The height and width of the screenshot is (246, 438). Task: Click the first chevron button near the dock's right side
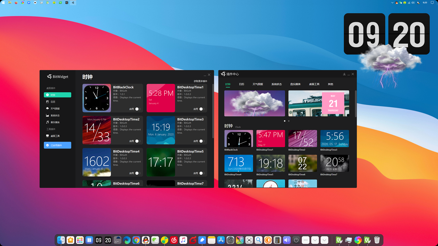(315, 240)
